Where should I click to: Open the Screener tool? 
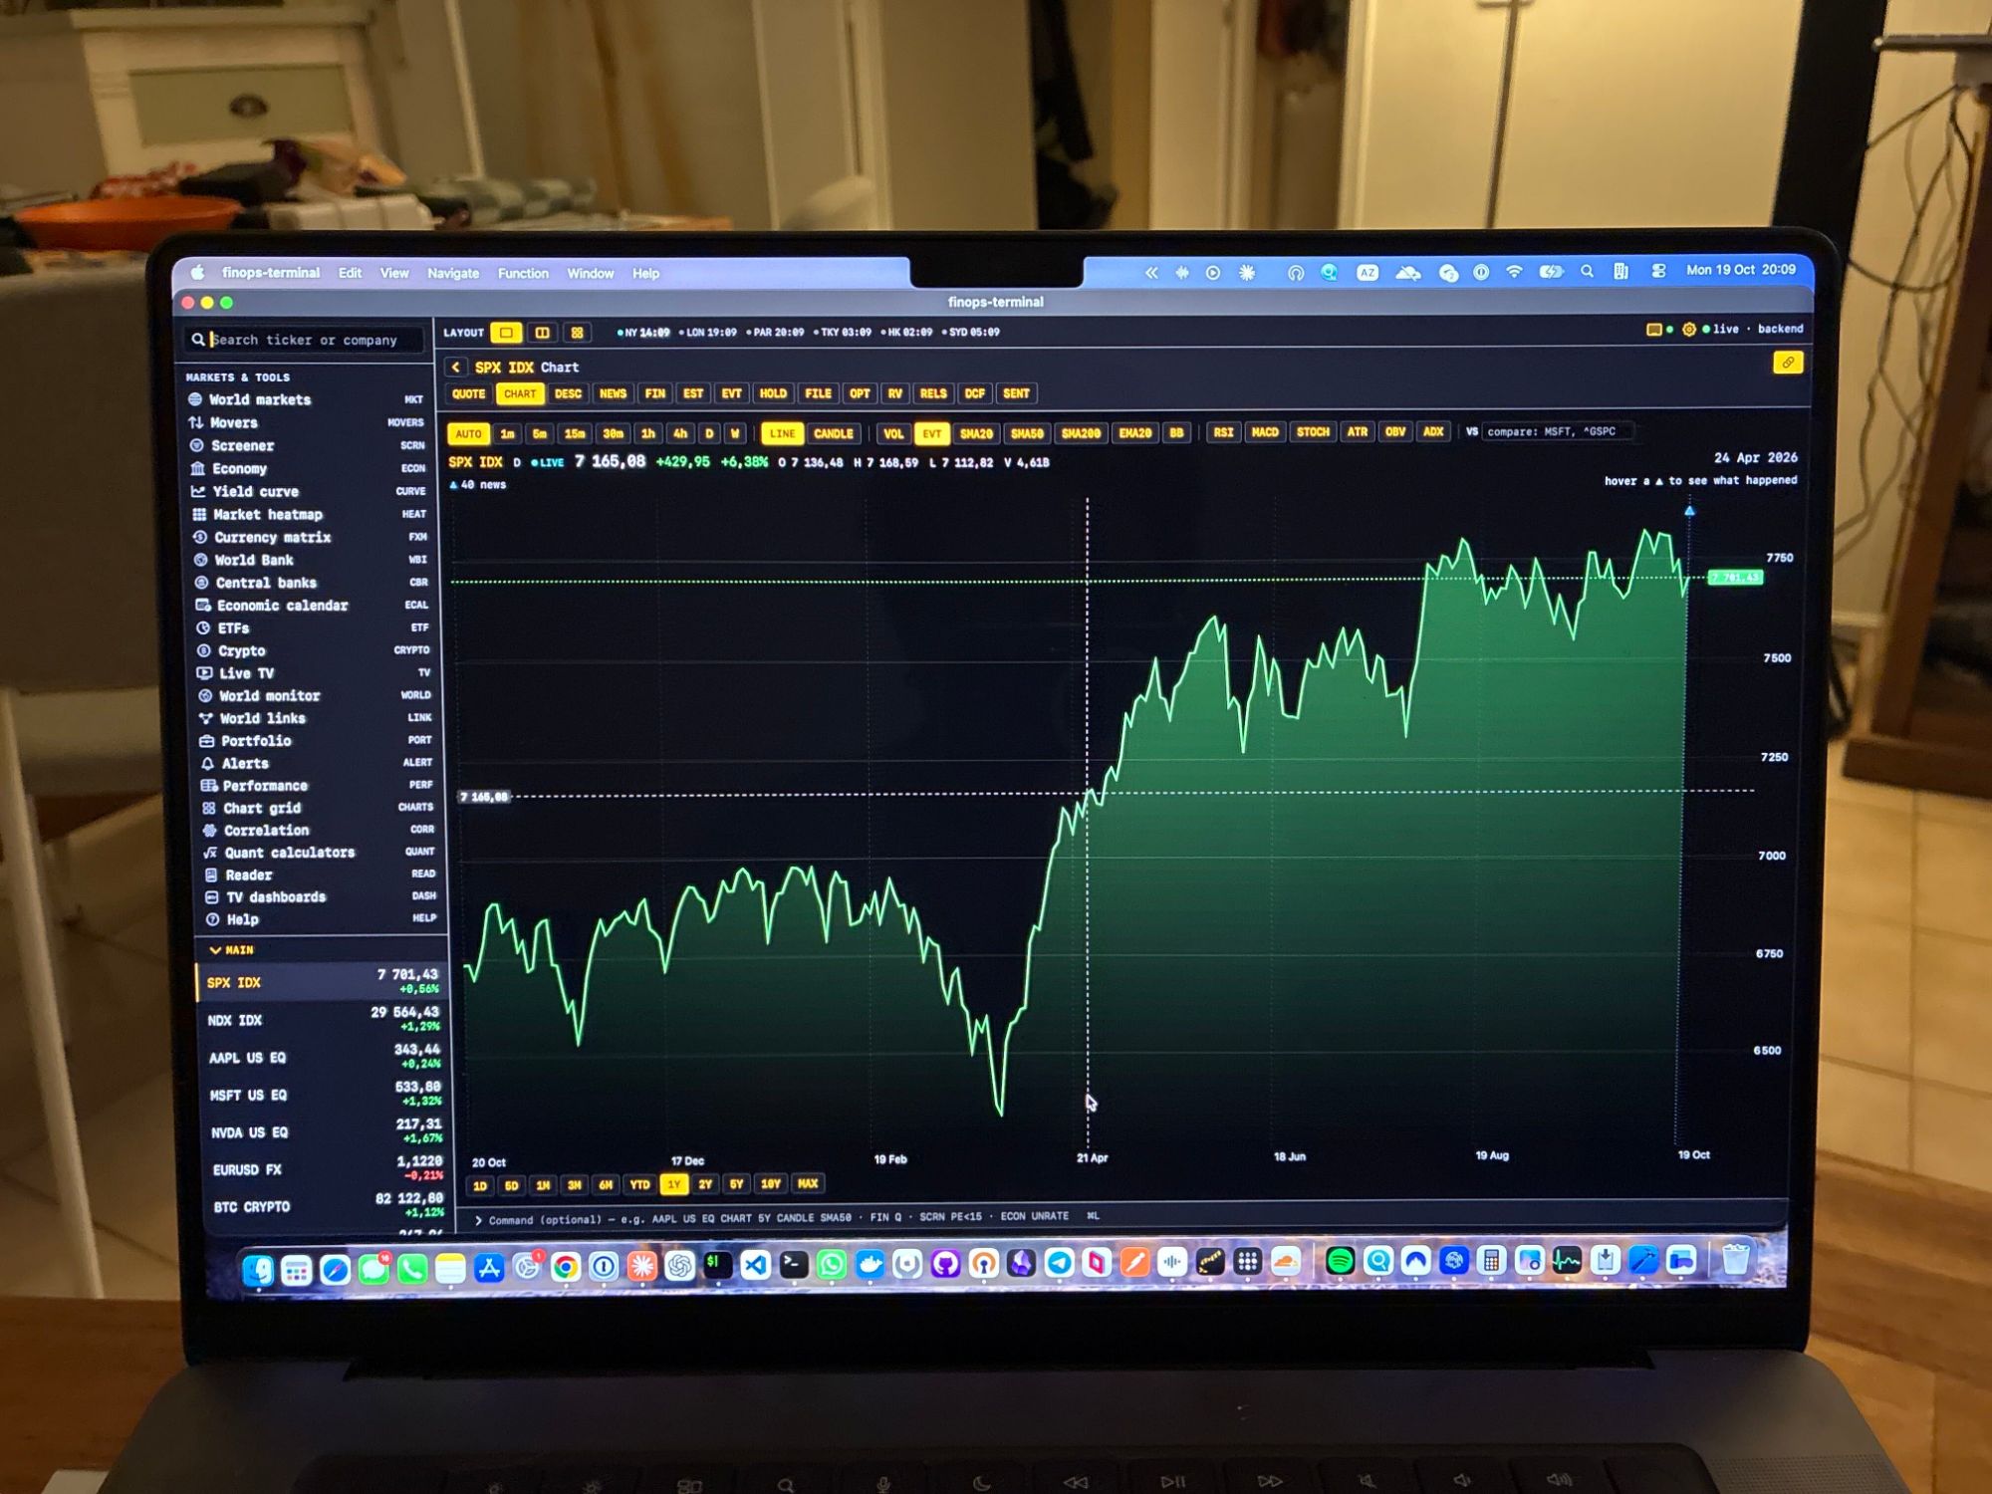pyautogui.click(x=308, y=445)
